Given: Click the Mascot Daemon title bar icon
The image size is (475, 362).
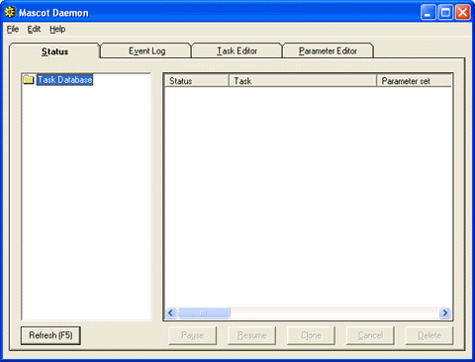Looking at the screenshot, I should pos(10,12).
